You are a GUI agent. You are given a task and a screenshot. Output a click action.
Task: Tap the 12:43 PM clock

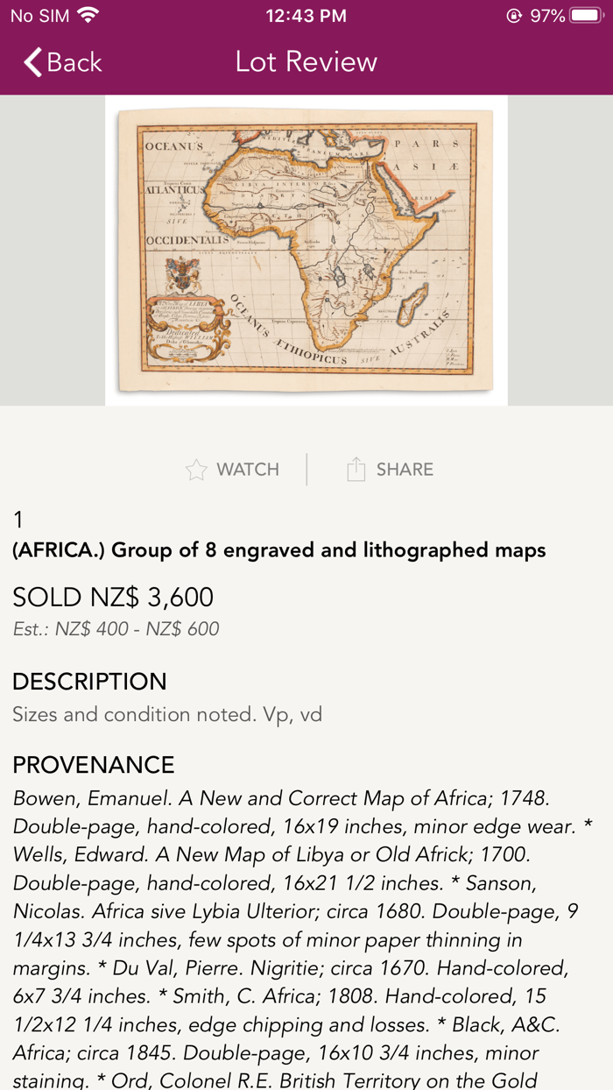click(x=306, y=15)
